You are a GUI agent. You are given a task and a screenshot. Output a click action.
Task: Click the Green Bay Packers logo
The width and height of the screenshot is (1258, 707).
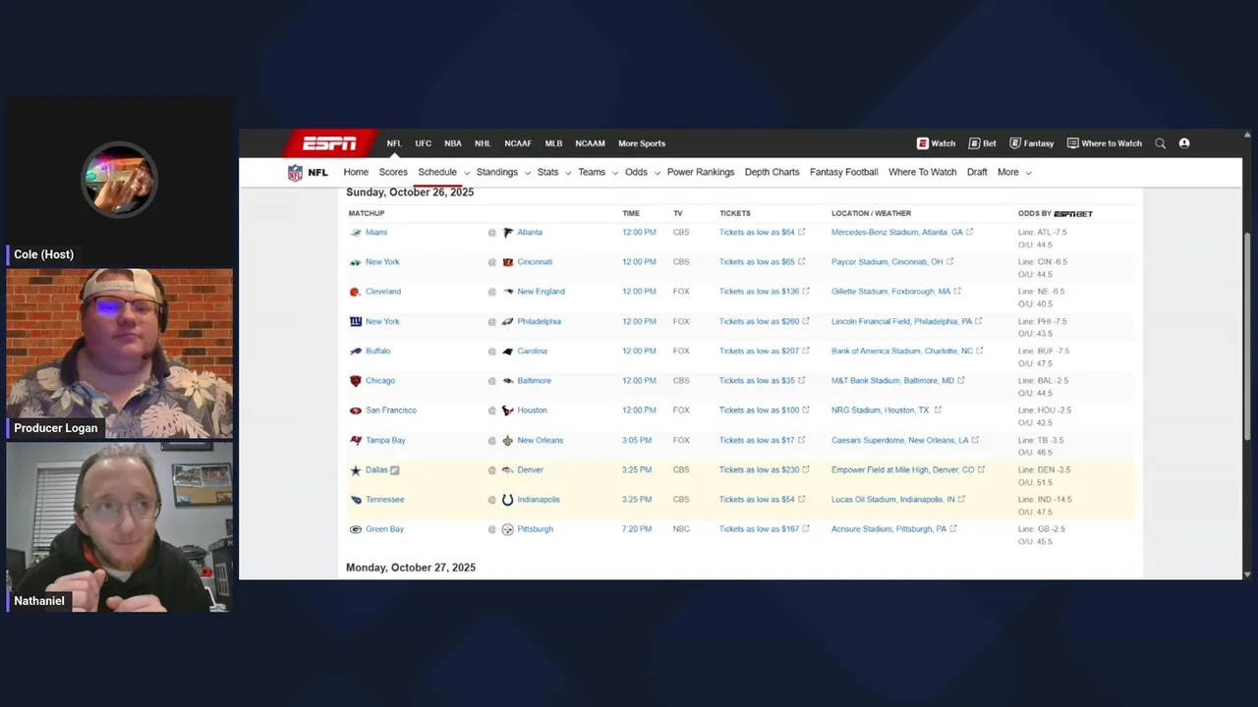point(356,529)
